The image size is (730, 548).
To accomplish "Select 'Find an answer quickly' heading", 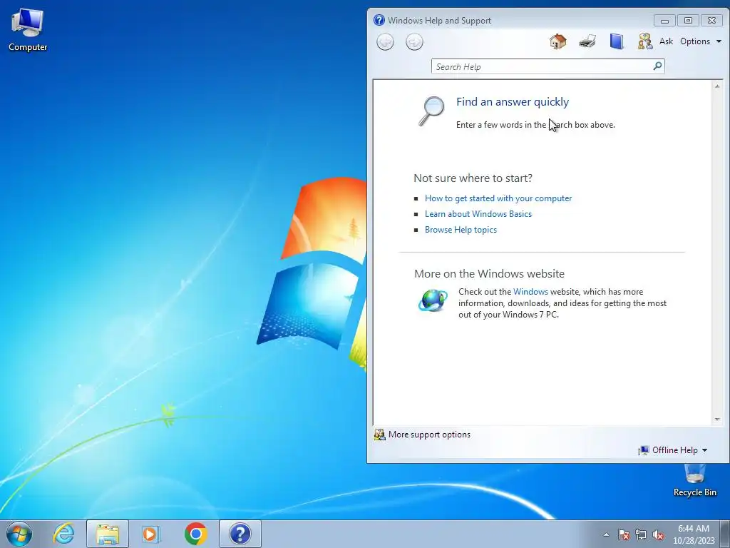I will [x=512, y=102].
